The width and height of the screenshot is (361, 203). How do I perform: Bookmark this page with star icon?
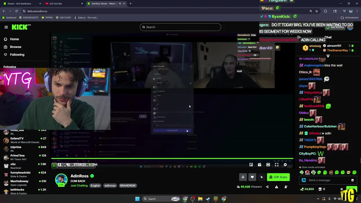tap(317, 11)
